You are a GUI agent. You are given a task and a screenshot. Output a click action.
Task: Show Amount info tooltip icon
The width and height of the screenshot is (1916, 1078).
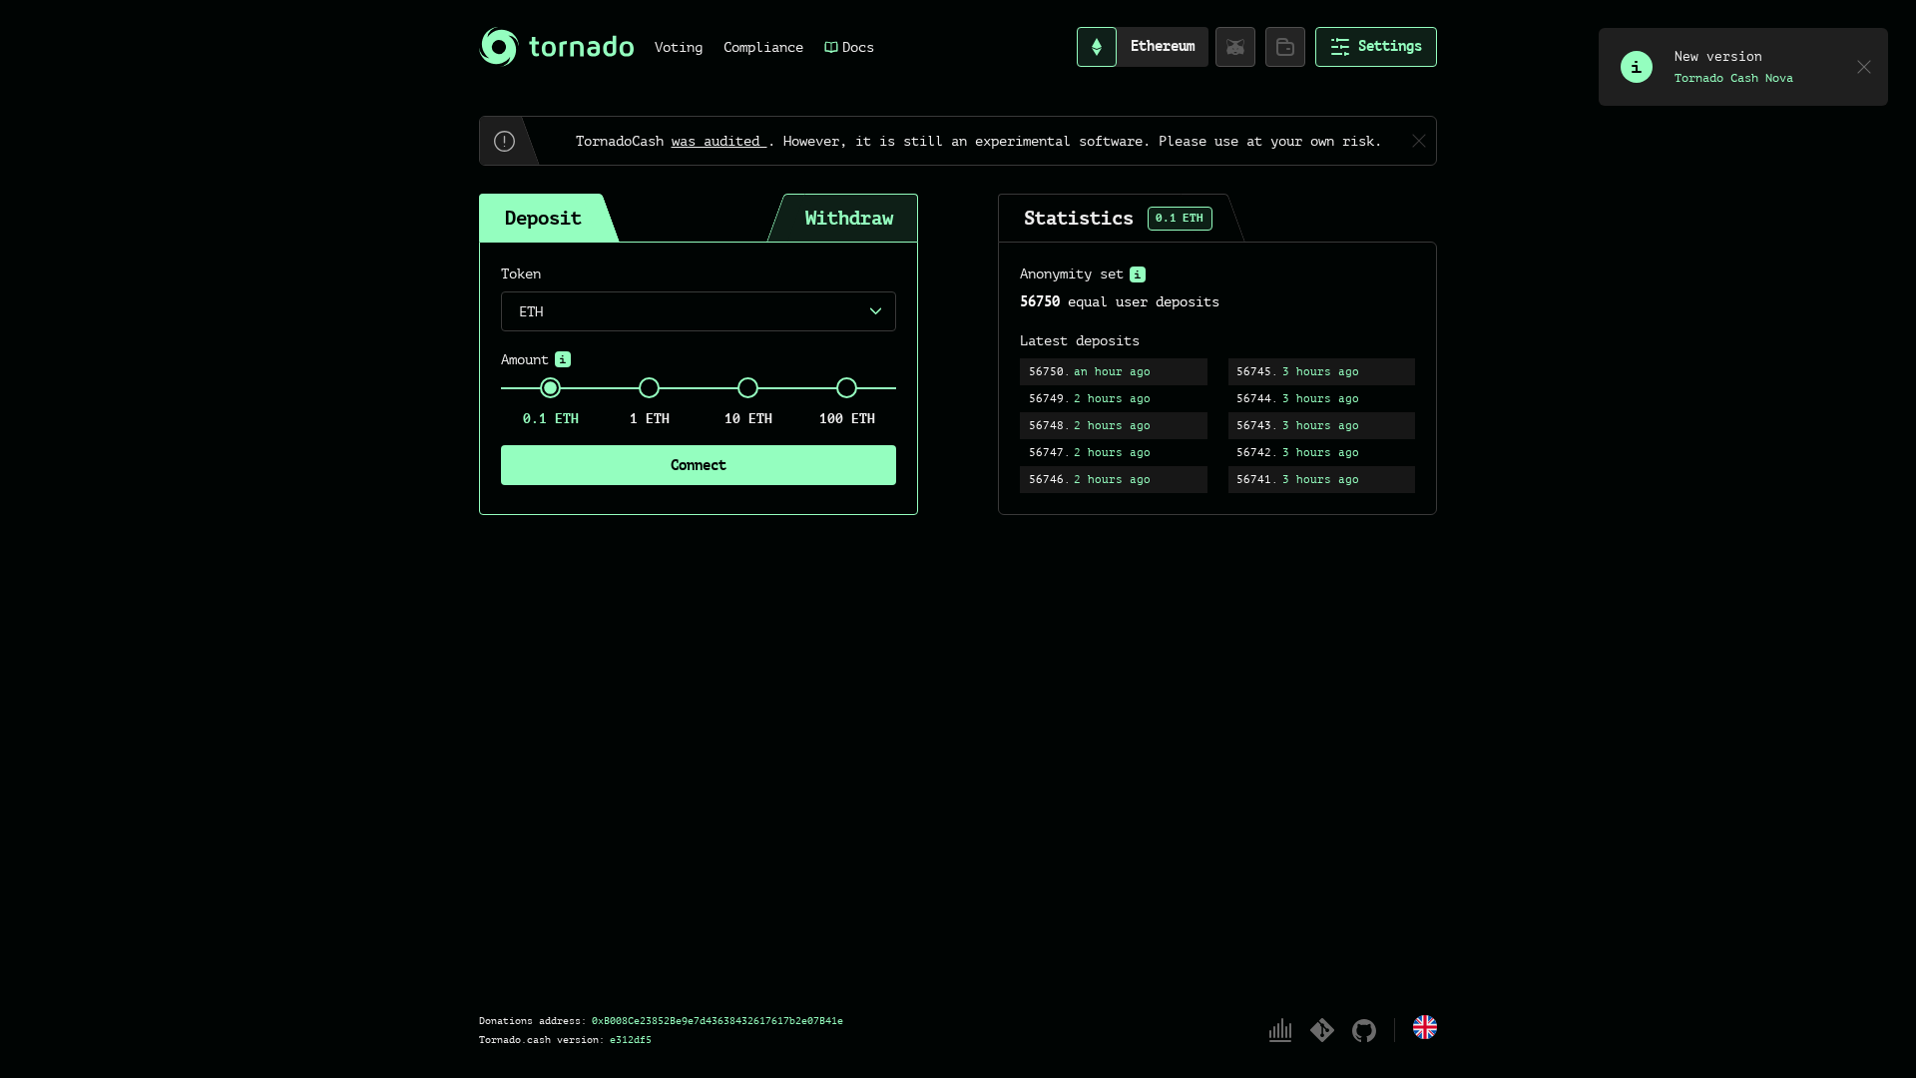[x=563, y=359]
